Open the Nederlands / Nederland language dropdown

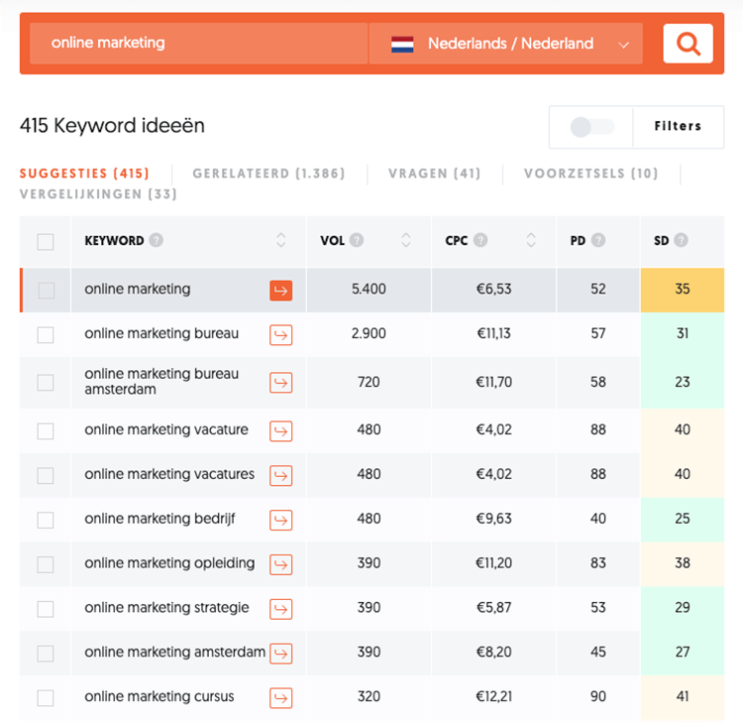(505, 44)
